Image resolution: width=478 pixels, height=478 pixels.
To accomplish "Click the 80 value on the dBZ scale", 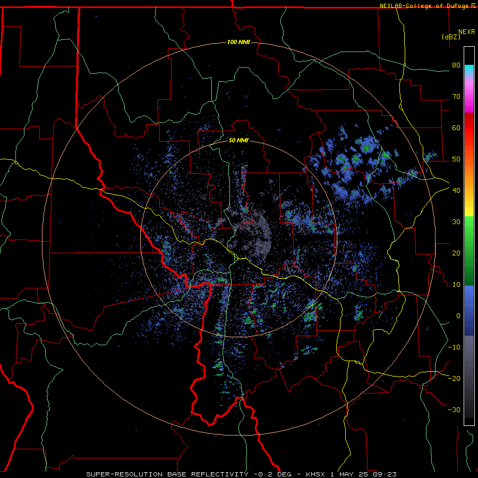I will [456, 65].
